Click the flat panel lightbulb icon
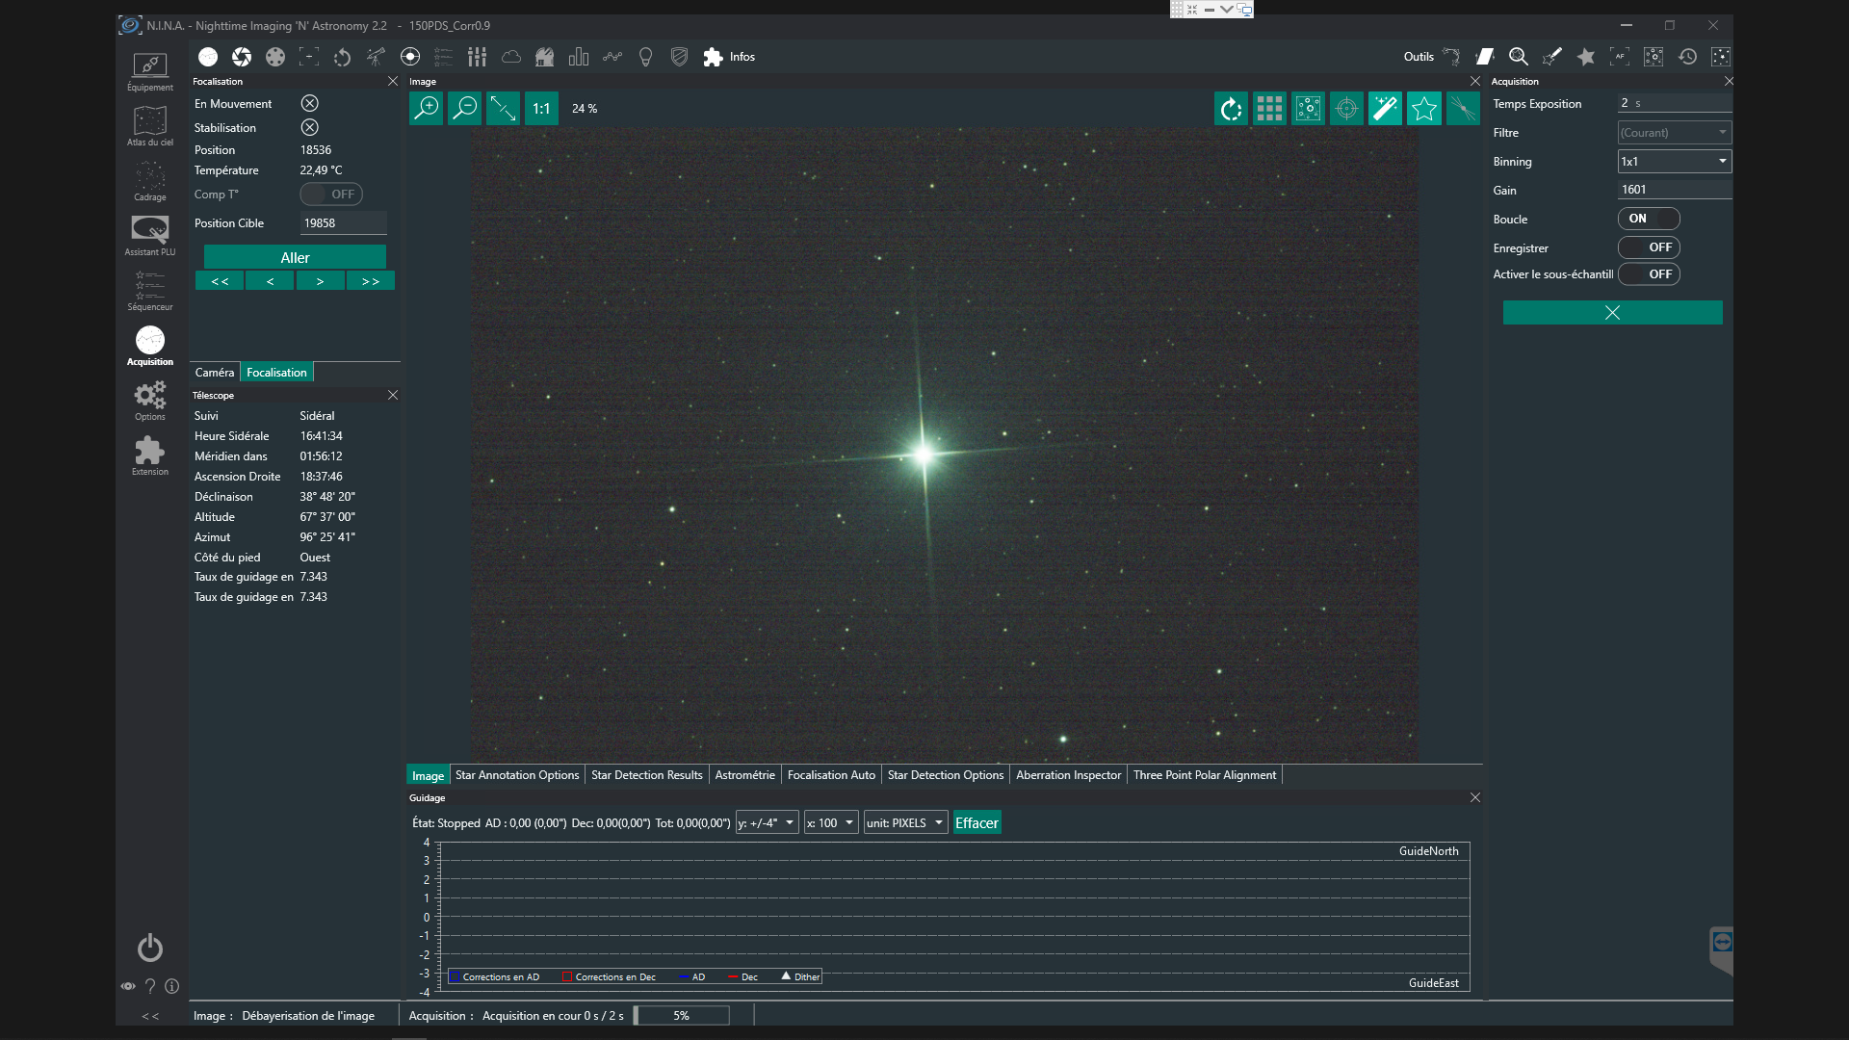Screen dimensions: 1849x1040 646,57
